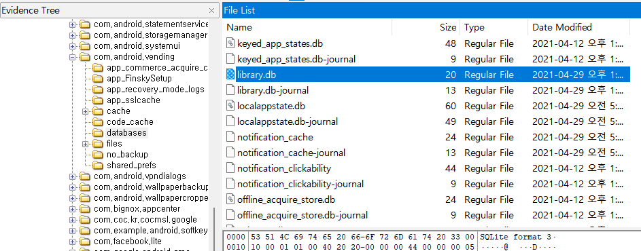Expand the files folder node
This screenshot has width=641, height=251.
[x=86, y=144]
